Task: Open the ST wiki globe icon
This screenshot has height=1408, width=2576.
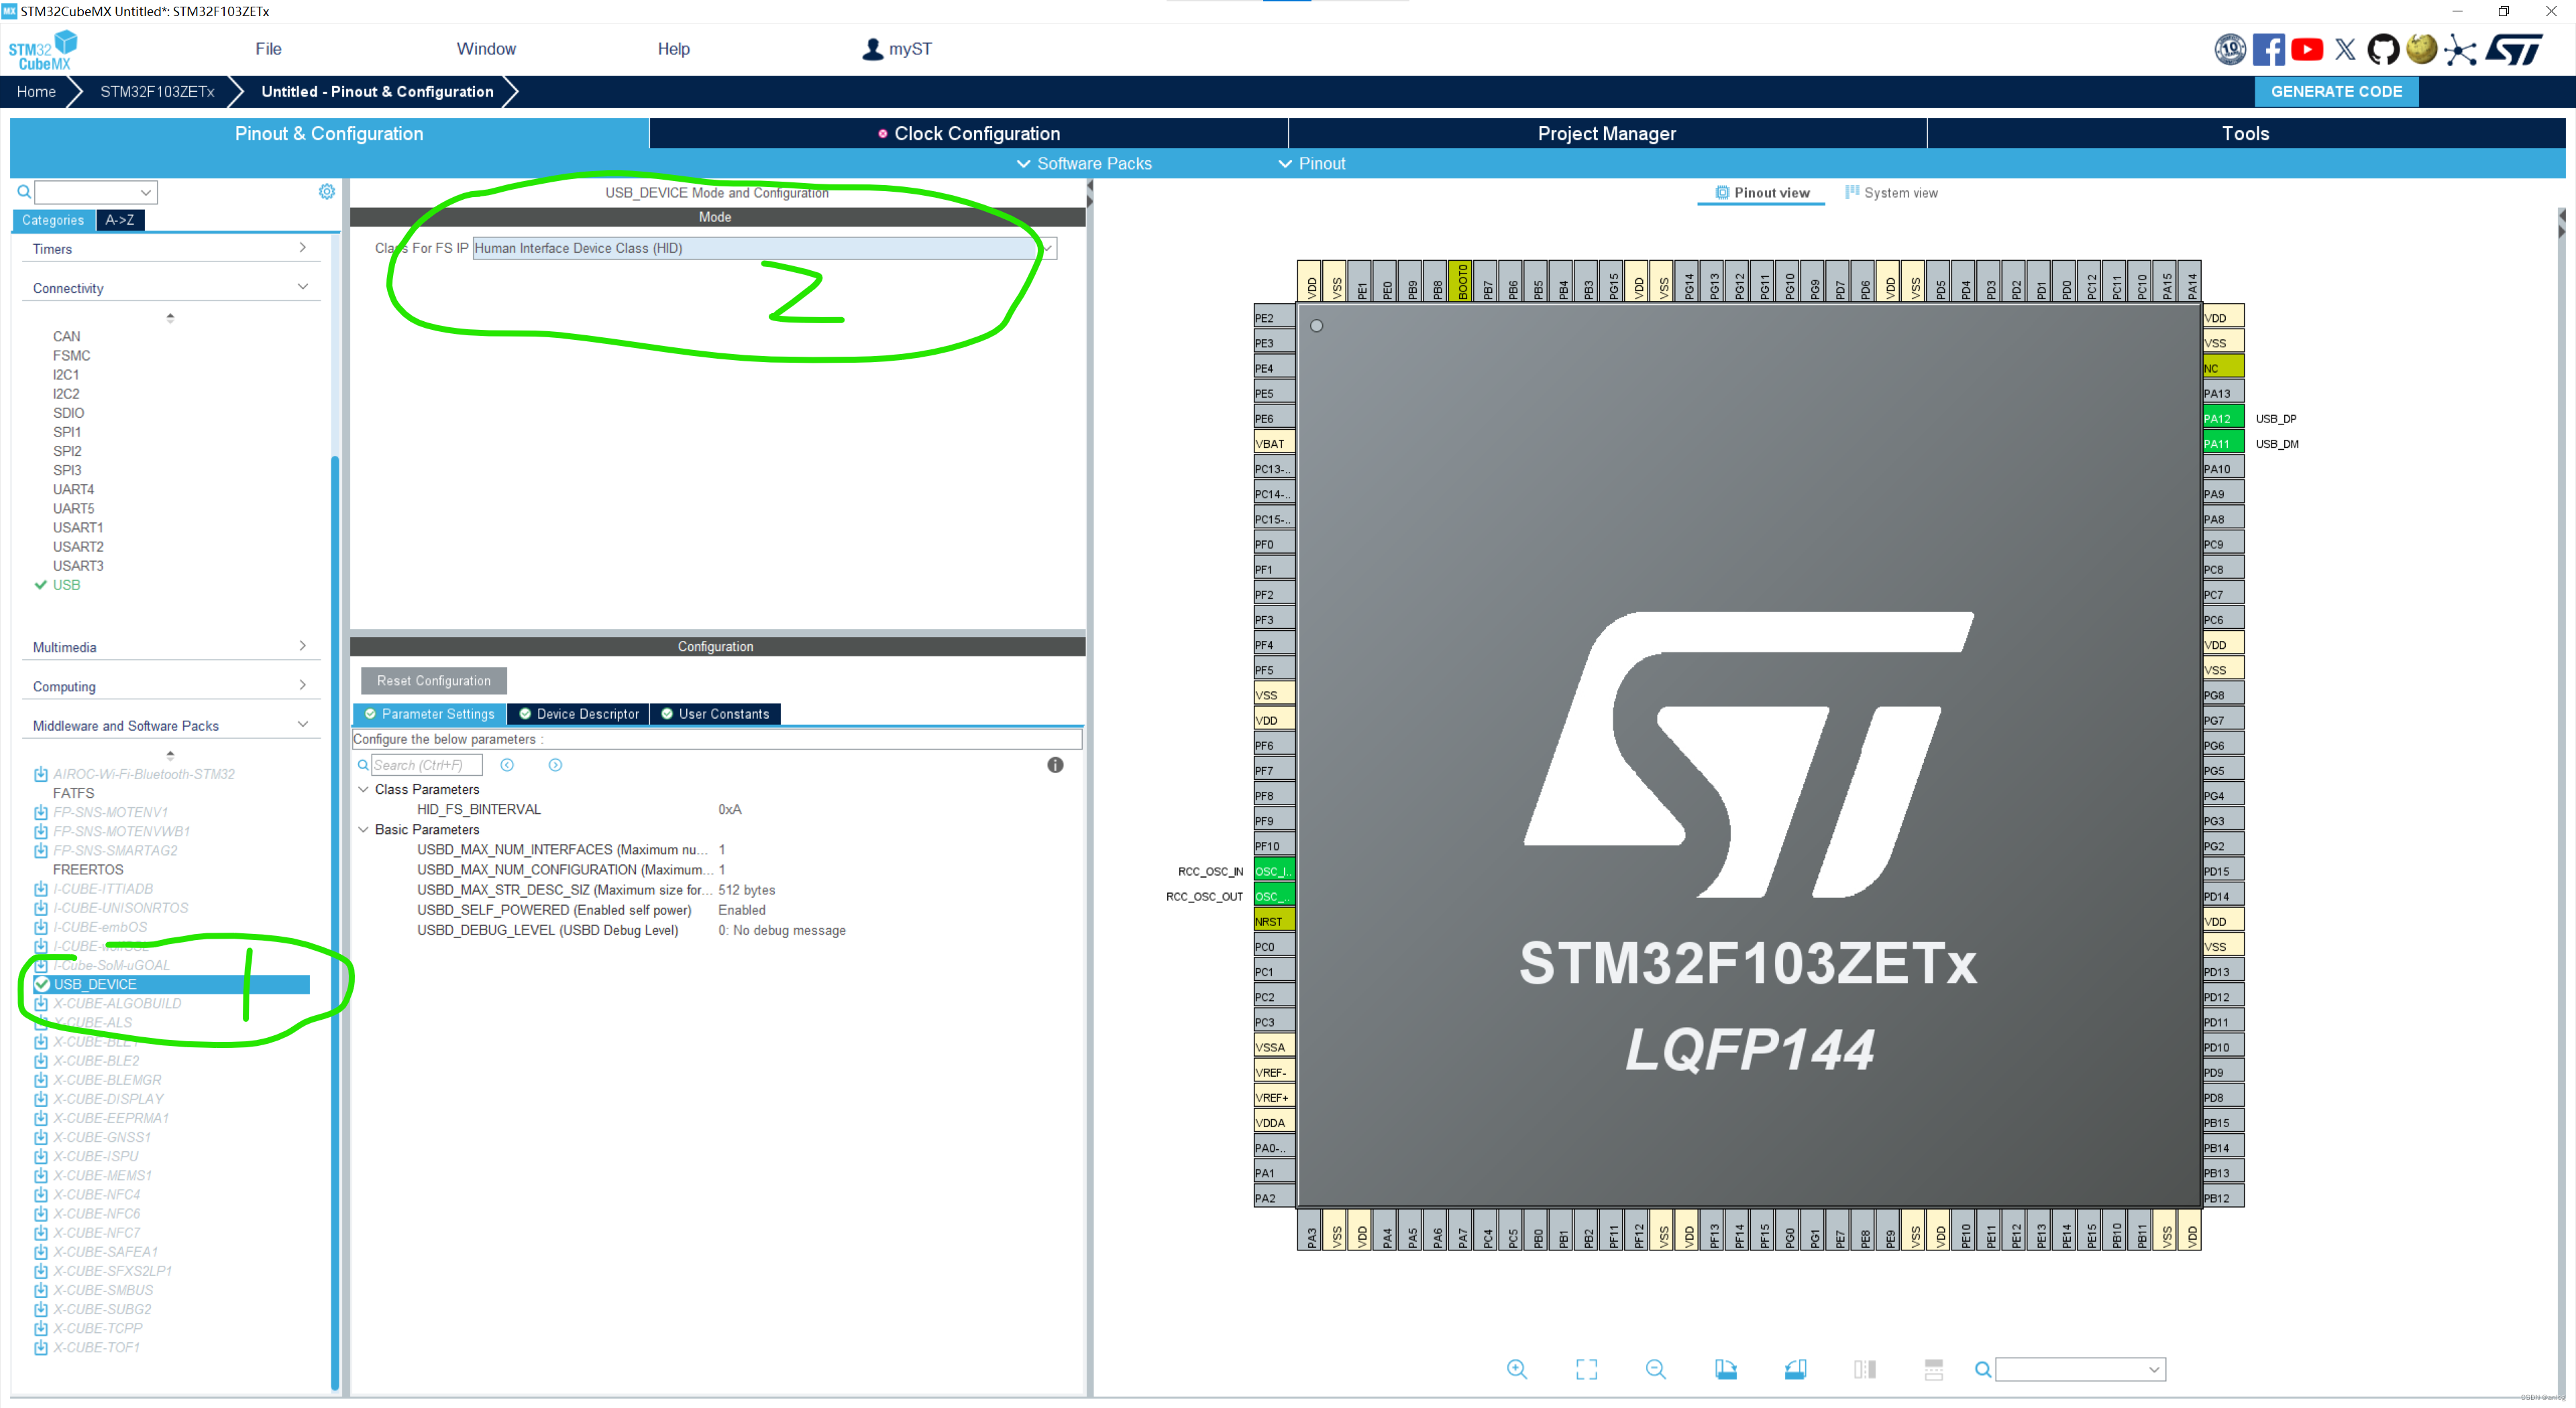Action: click(x=2421, y=49)
